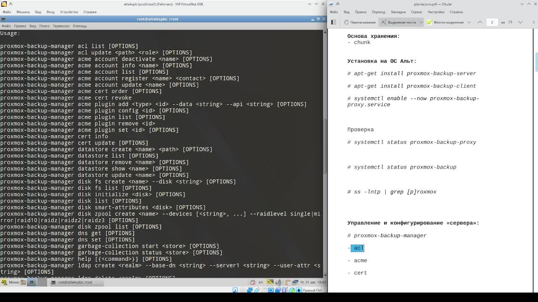
Task: Open VirtualBox Справка menu
Action: tap(90, 12)
